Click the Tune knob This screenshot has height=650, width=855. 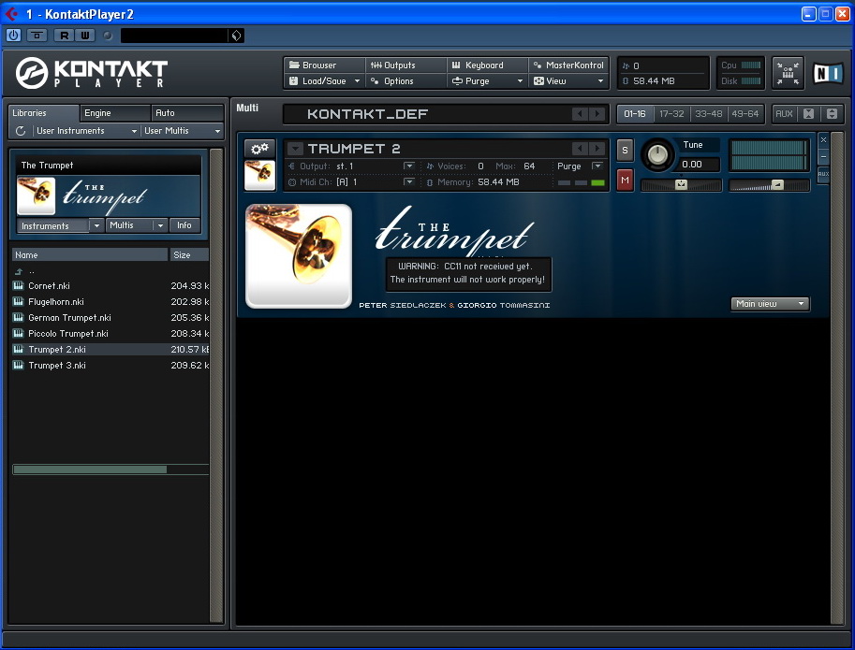[x=657, y=154]
